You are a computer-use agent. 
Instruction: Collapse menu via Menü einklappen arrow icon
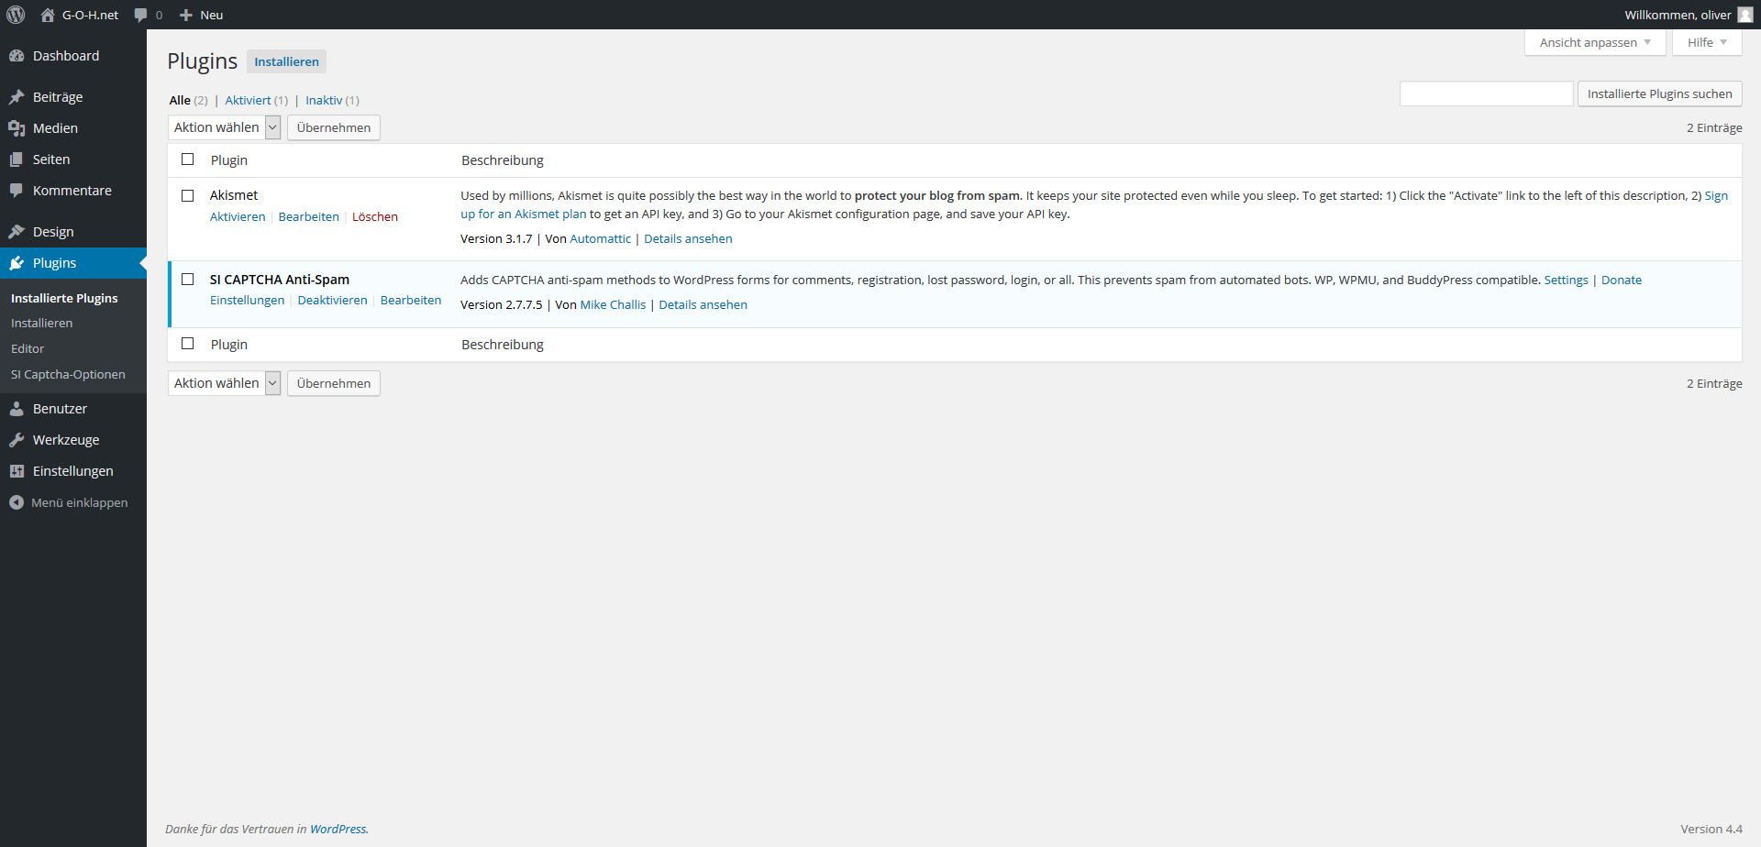point(17,502)
